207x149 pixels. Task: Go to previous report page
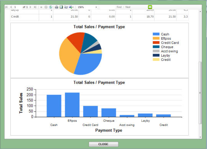[x=11, y=7]
